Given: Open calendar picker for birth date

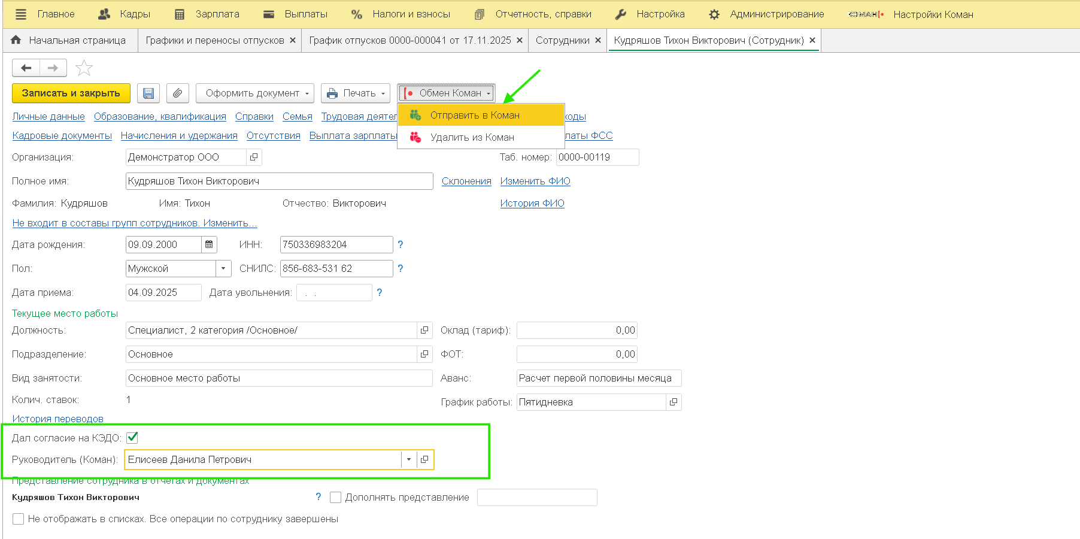Looking at the screenshot, I should pos(209,244).
